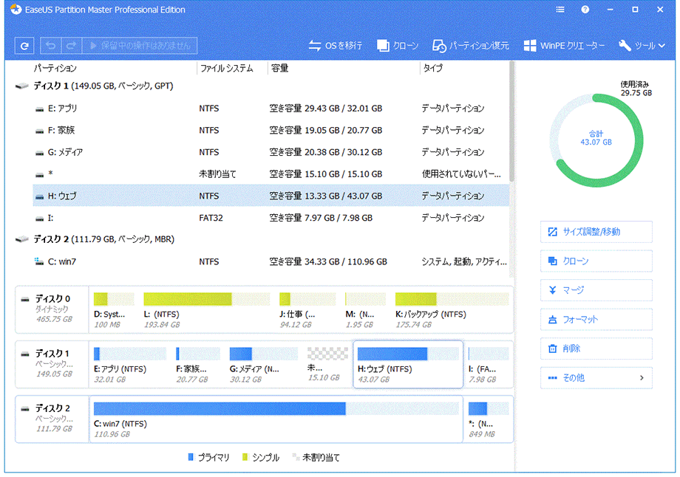Open the help question mark icon
Viewport: 680px width, 477px height.
coord(585,10)
